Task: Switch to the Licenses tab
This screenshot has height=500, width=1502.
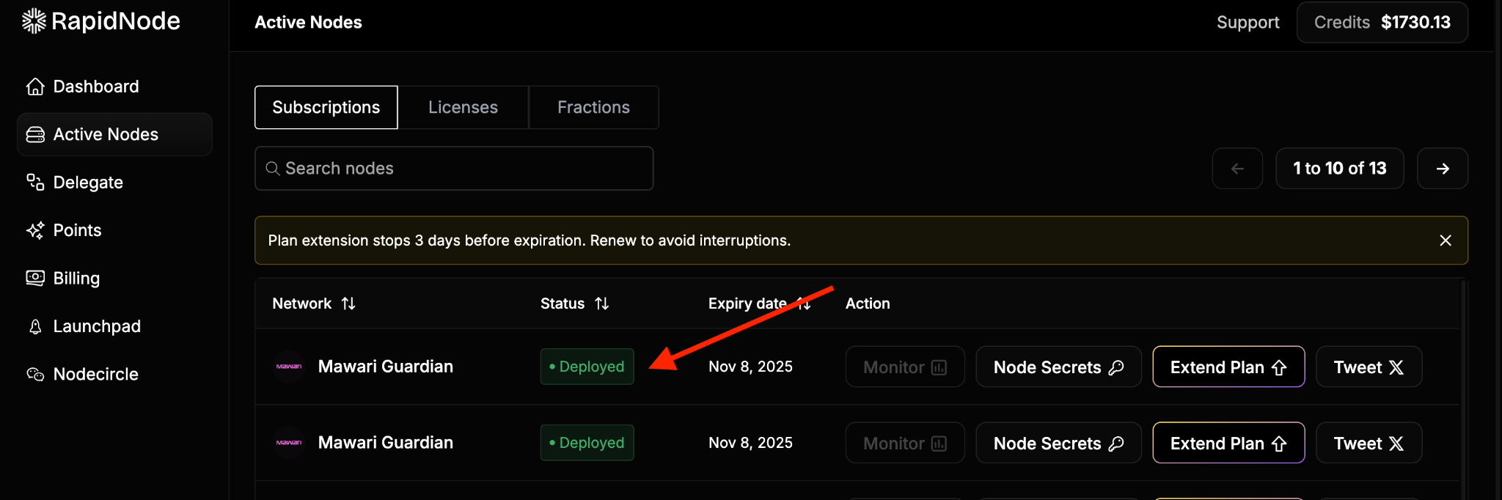Action: [463, 107]
